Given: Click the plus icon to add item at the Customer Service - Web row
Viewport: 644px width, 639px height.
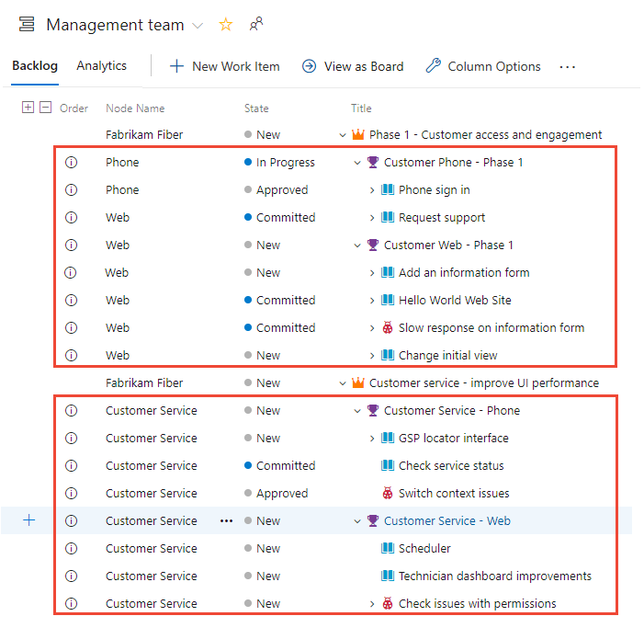Looking at the screenshot, I should click(29, 520).
